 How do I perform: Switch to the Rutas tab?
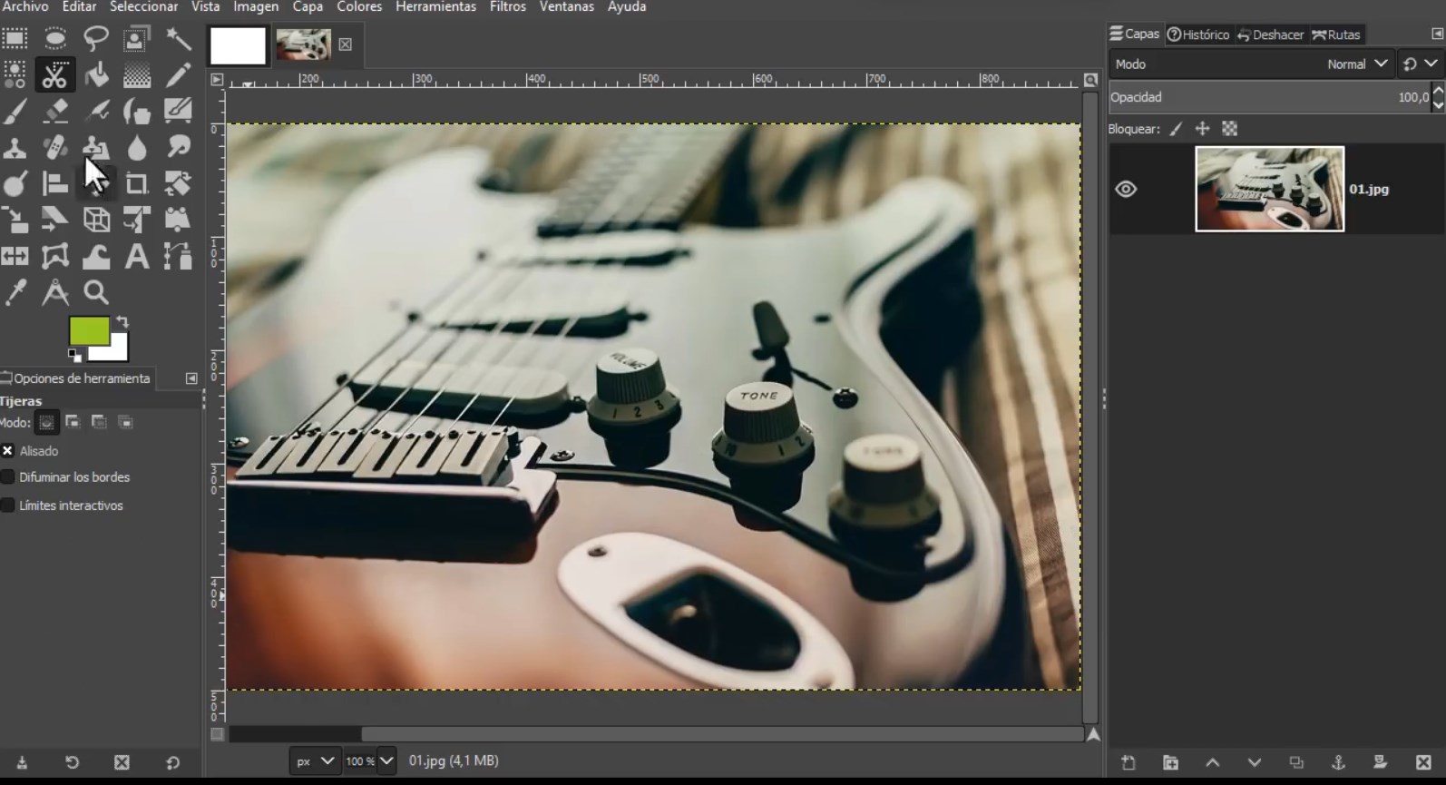[1336, 34]
